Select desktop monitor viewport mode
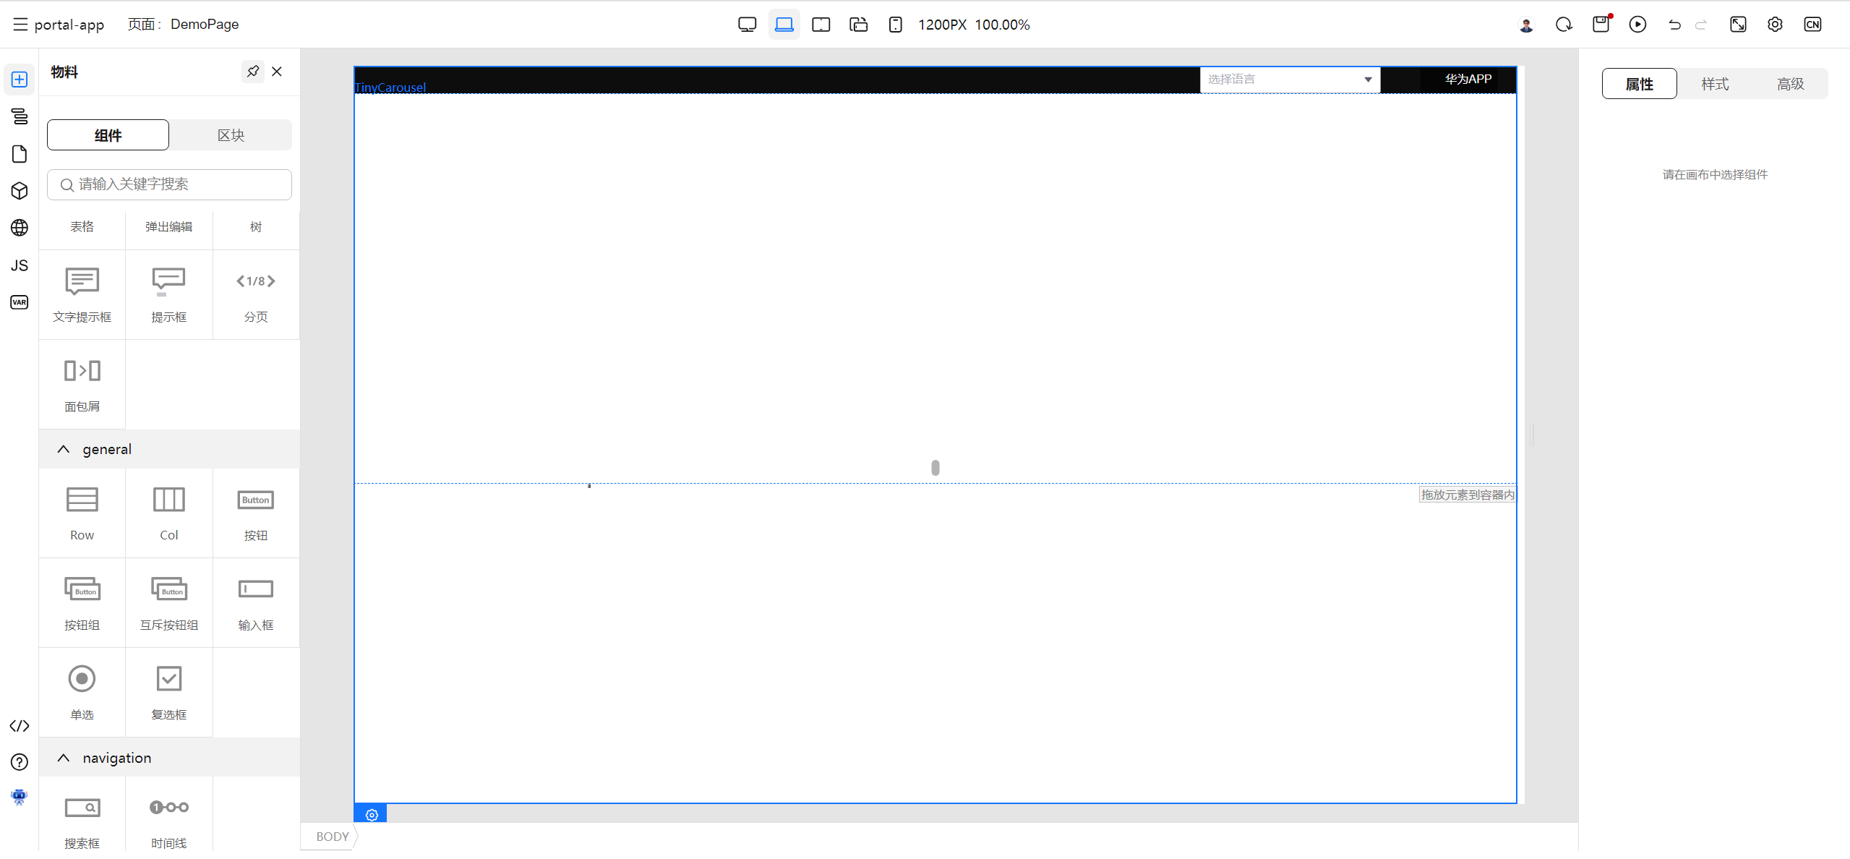This screenshot has width=1850, height=859. 747,25
